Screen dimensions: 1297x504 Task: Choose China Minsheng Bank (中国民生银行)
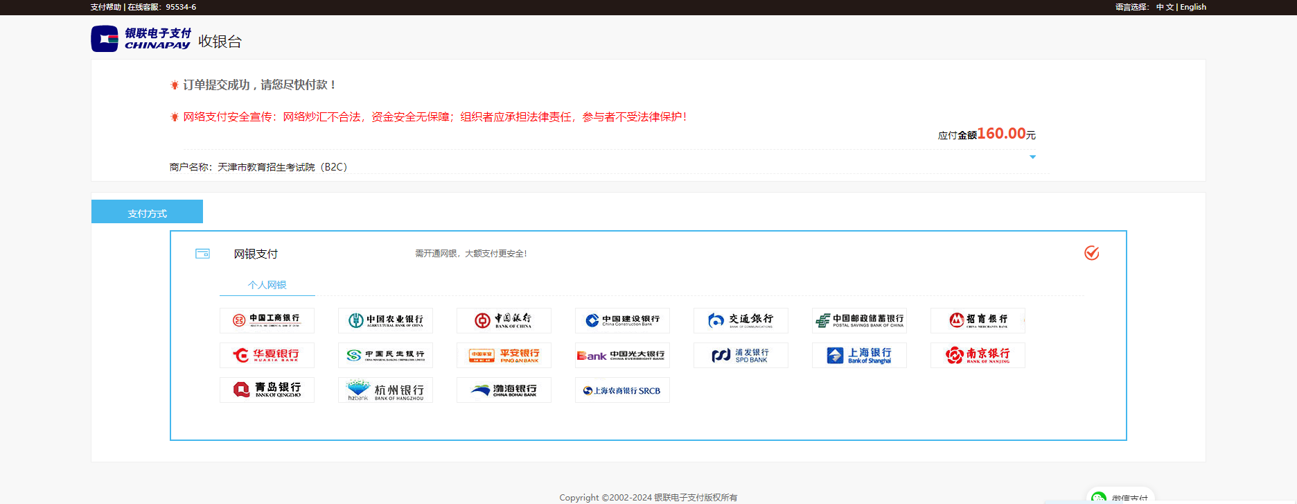click(x=385, y=355)
